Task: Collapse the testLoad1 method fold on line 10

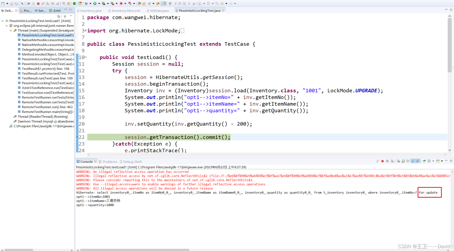Action: (86, 57)
